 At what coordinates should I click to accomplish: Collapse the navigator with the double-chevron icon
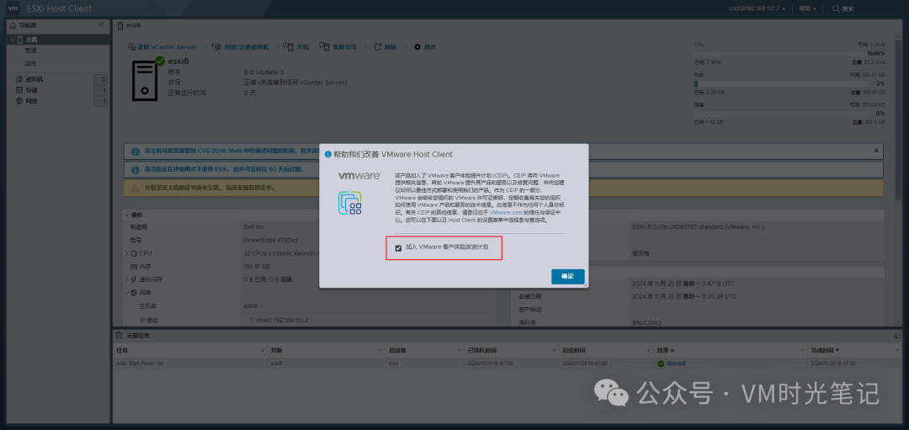pyautogui.click(x=101, y=25)
